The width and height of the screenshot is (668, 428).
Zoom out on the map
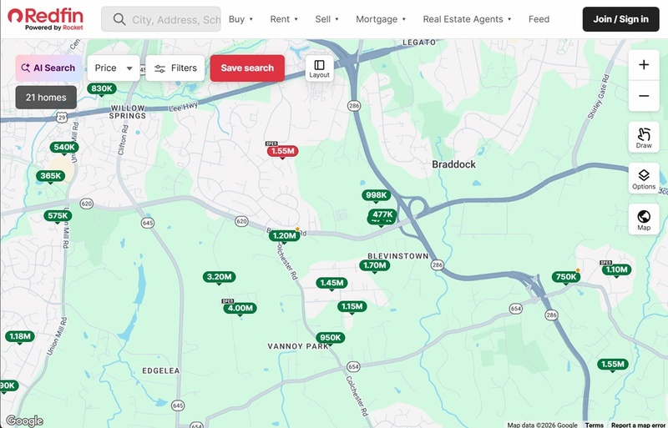(x=644, y=96)
